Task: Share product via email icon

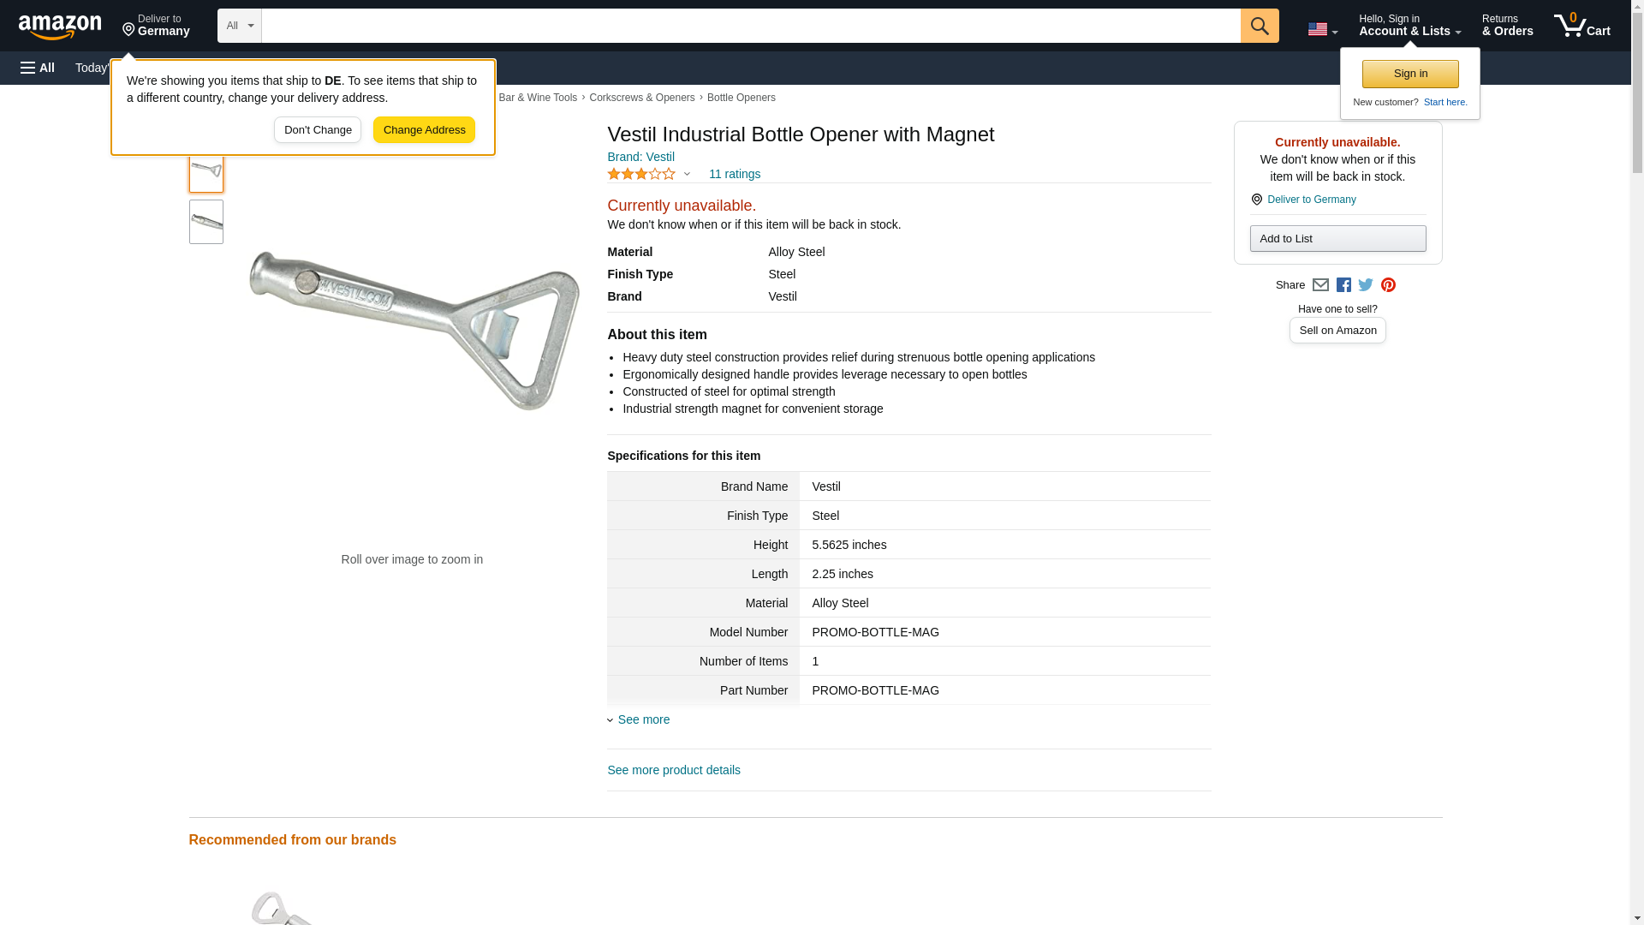Action: click(x=1320, y=285)
